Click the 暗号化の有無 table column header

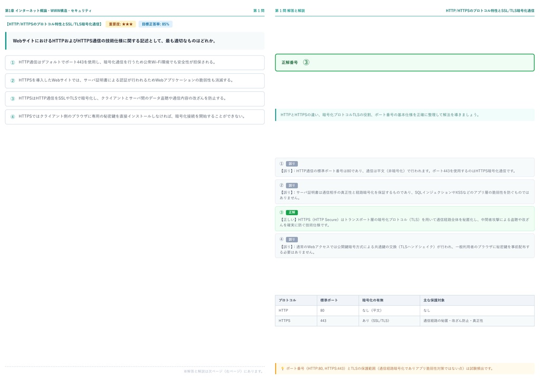tap(389, 300)
